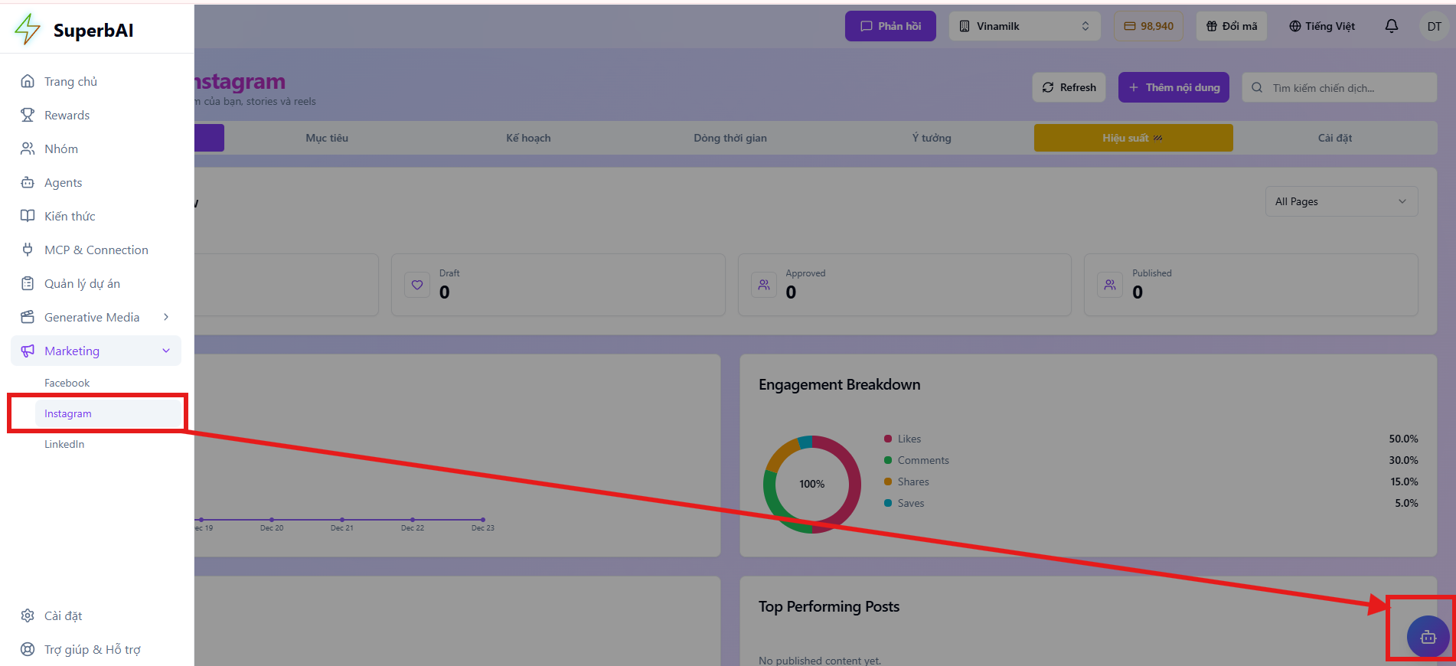Open the Vinamilk workspace selector
Image resolution: width=1456 pixels, height=666 pixels.
tap(1024, 26)
